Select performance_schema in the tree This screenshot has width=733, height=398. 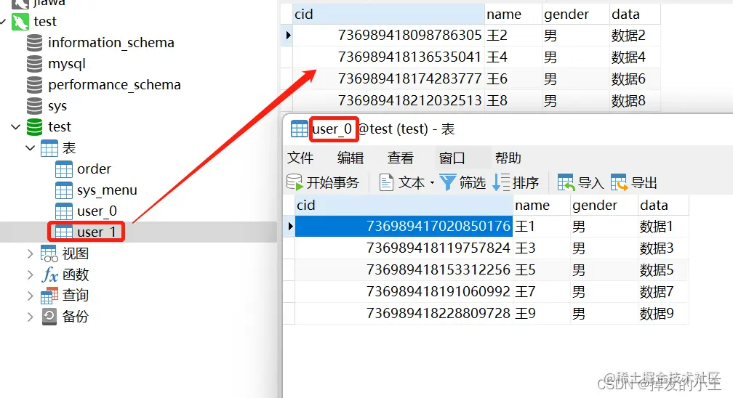pos(114,84)
